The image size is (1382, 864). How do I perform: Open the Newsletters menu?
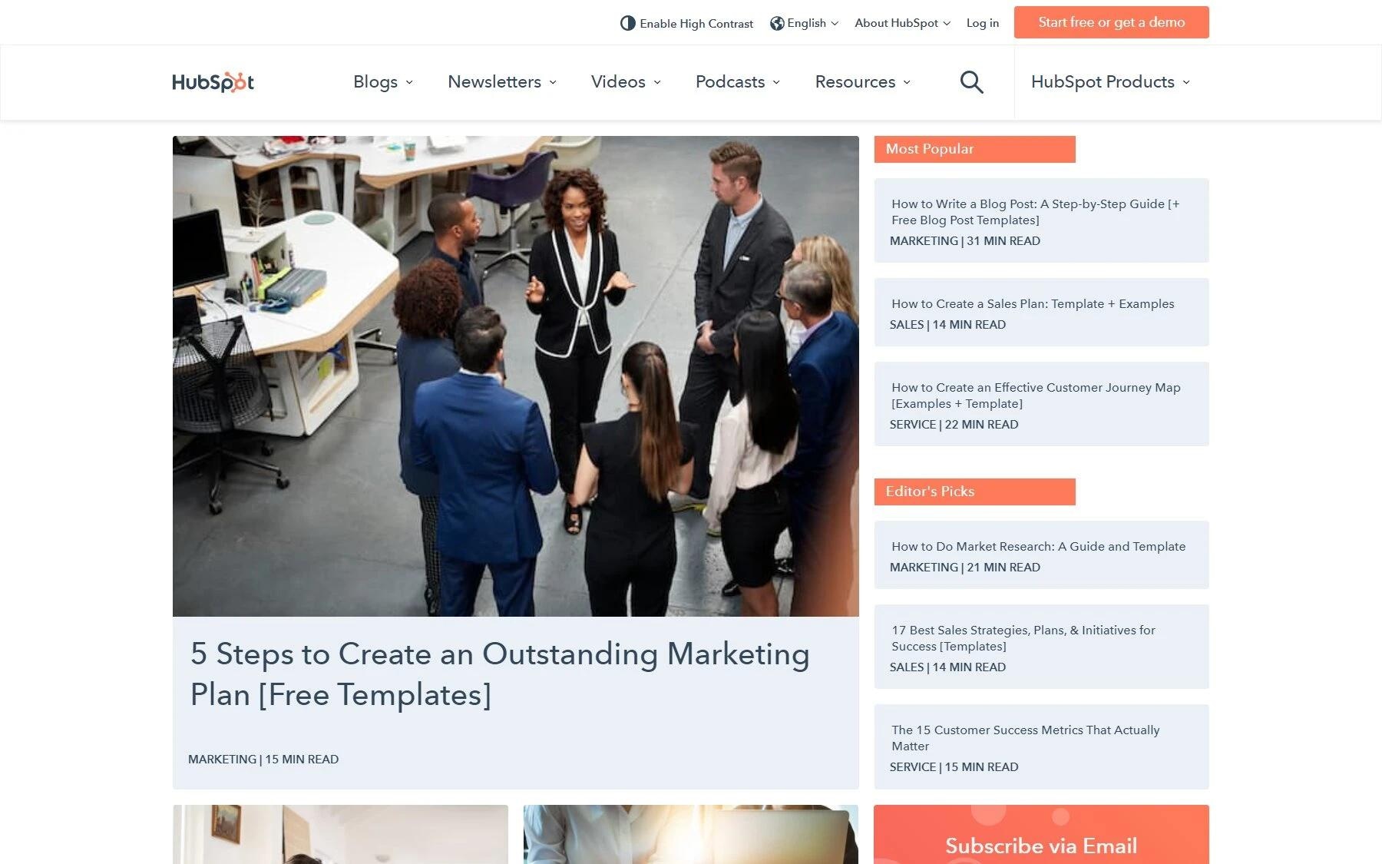[x=502, y=82]
